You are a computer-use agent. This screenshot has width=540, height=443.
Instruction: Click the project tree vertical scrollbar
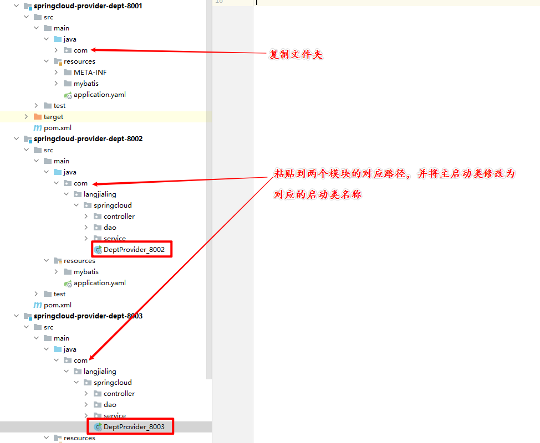pos(209,189)
